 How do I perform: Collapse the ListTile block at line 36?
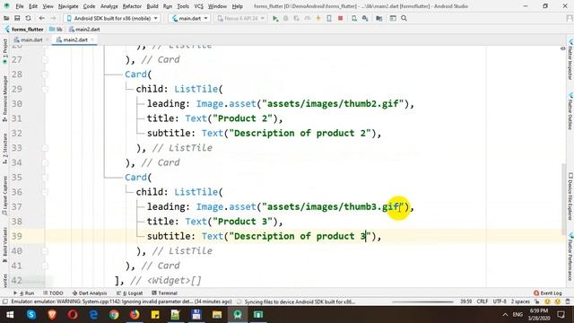(45, 192)
